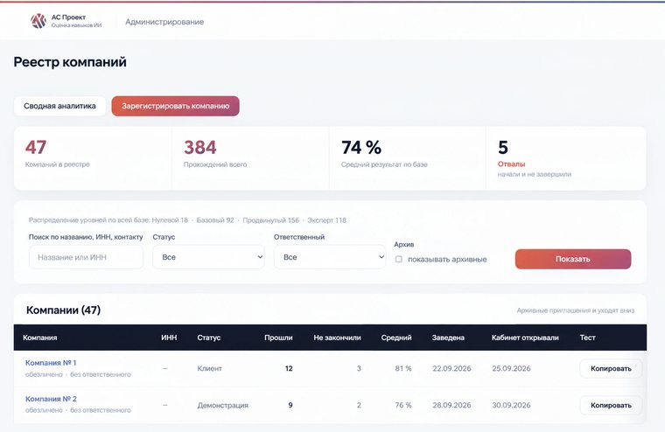Click the Тест column header
Screen dimensions: 665x432
(587, 338)
